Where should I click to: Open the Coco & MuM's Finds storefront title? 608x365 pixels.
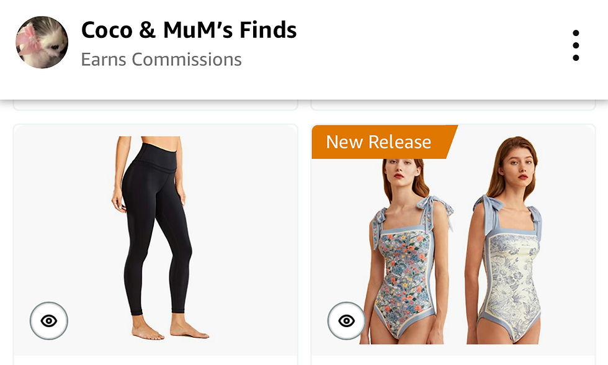coord(189,30)
